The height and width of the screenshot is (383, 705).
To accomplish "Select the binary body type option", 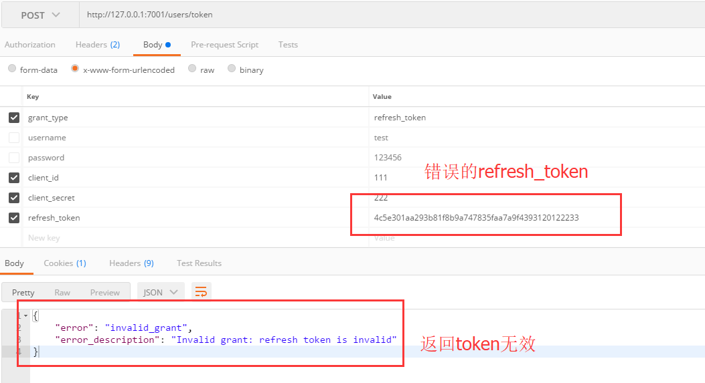I will click(x=232, y=69).
